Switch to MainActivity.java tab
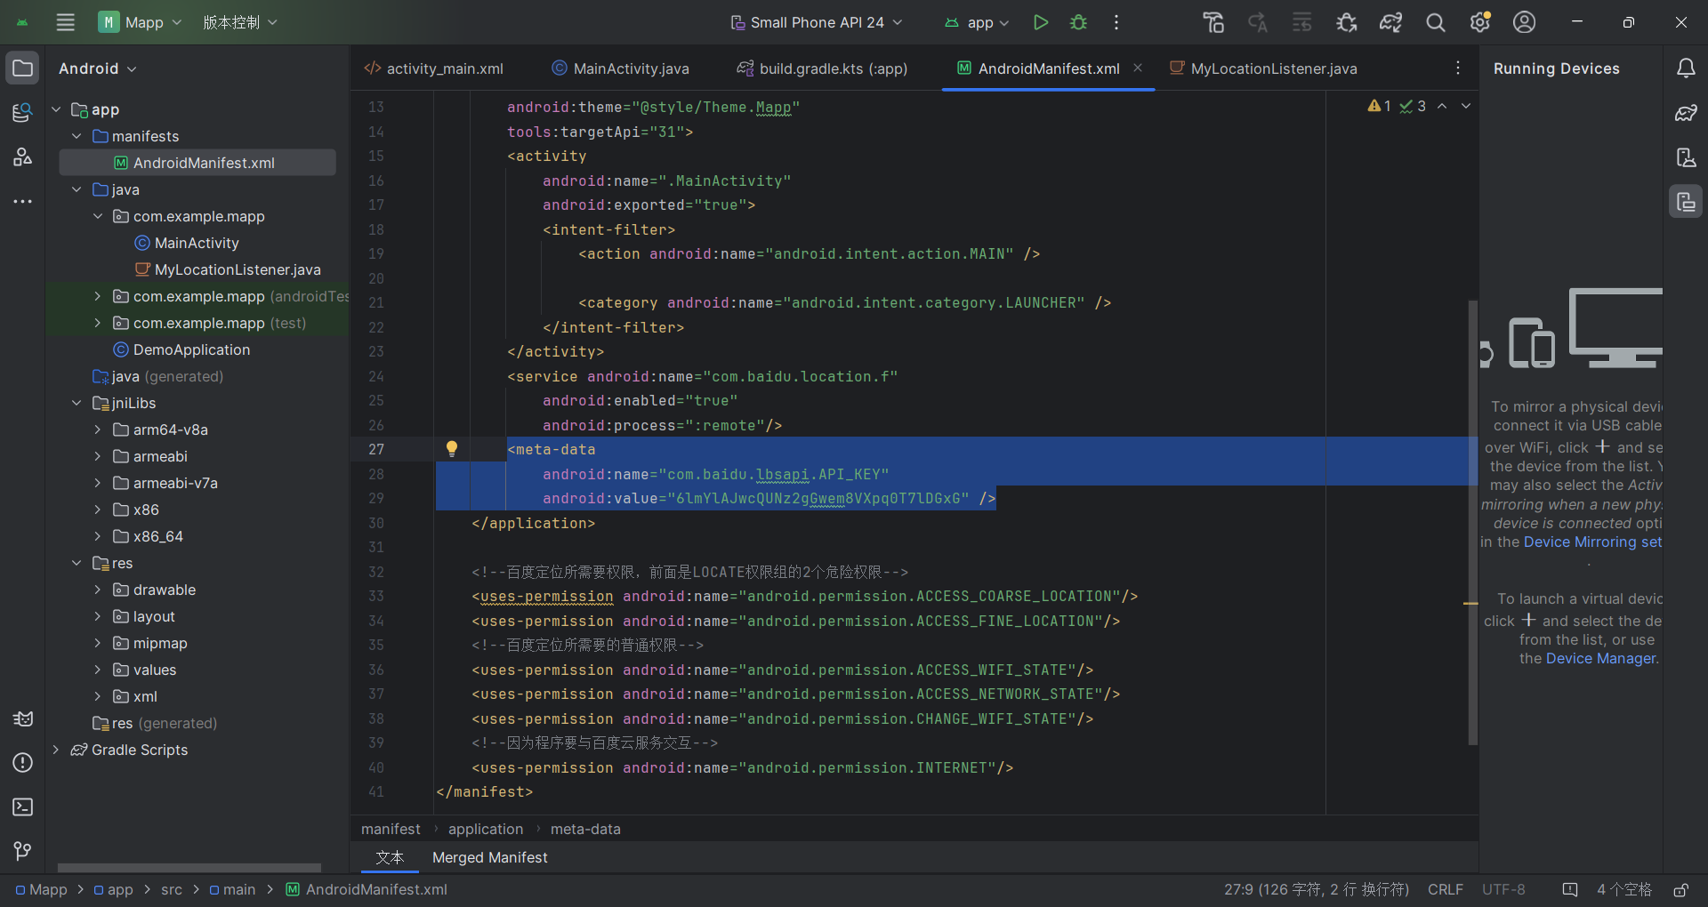The height and width of the screenshot is (907, 1708). pos(621,68)
